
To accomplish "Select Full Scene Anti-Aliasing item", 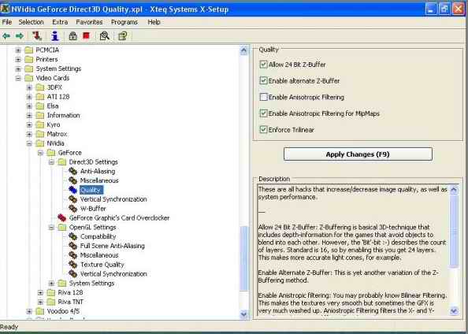I will 112,246.
